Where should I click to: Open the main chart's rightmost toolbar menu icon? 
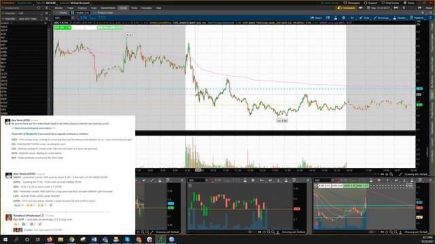[x=430, y=18]
